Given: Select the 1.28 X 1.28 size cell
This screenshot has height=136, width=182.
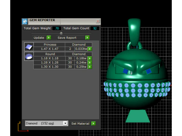Looking at the screenshot, I should (x=50, y=62).
